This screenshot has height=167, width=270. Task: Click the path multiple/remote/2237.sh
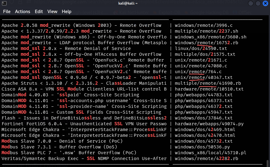(206, 31)
